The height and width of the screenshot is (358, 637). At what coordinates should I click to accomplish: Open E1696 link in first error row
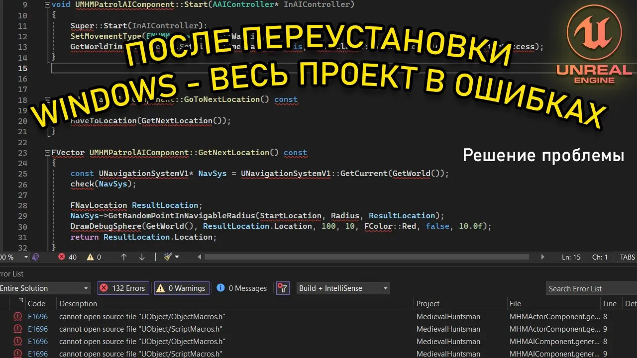click(38, 316)
